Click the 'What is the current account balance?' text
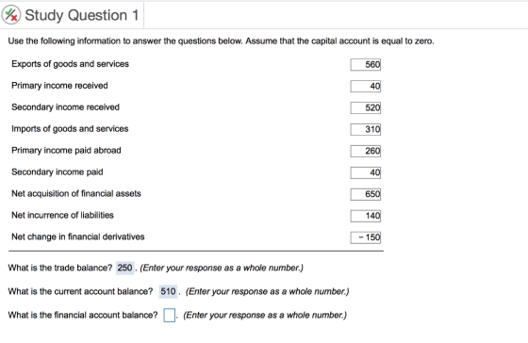This screenshot has width=528, height=343. [x=80, y=291]
